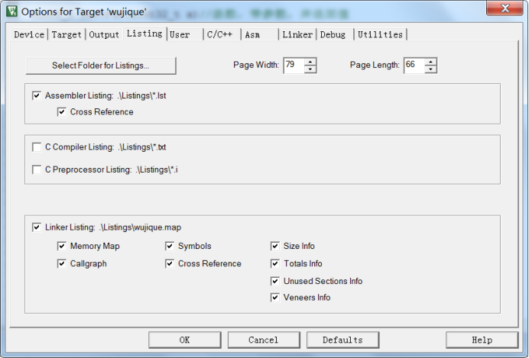Open the Target tab
529x358 pixels.
point(67,34)
